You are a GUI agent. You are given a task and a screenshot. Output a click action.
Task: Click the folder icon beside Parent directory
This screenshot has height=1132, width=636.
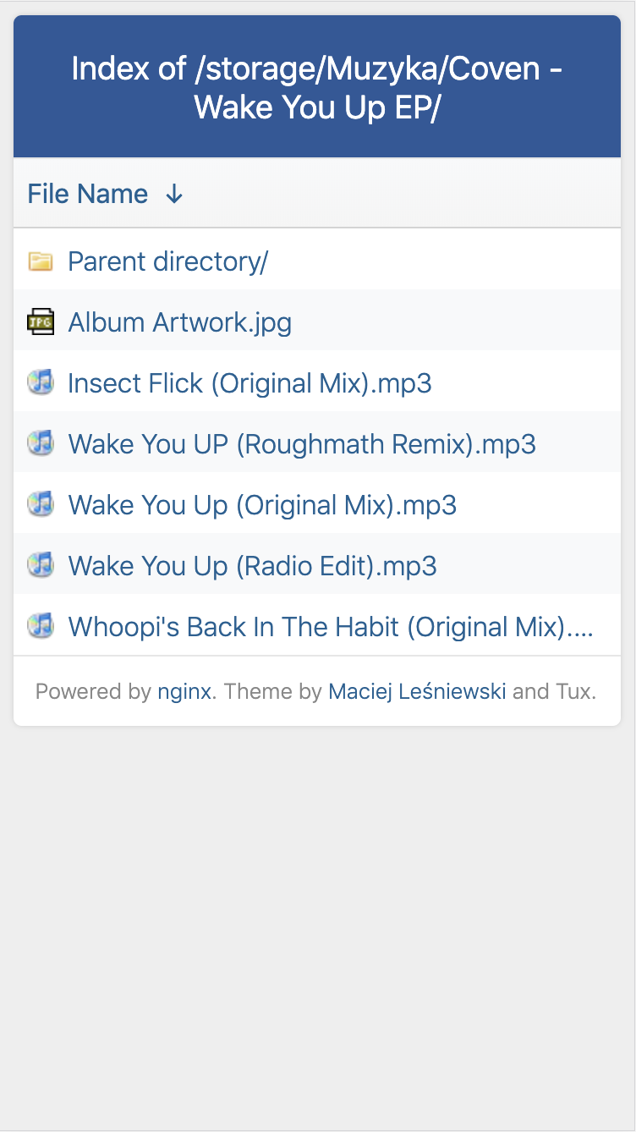coord(41,261)
